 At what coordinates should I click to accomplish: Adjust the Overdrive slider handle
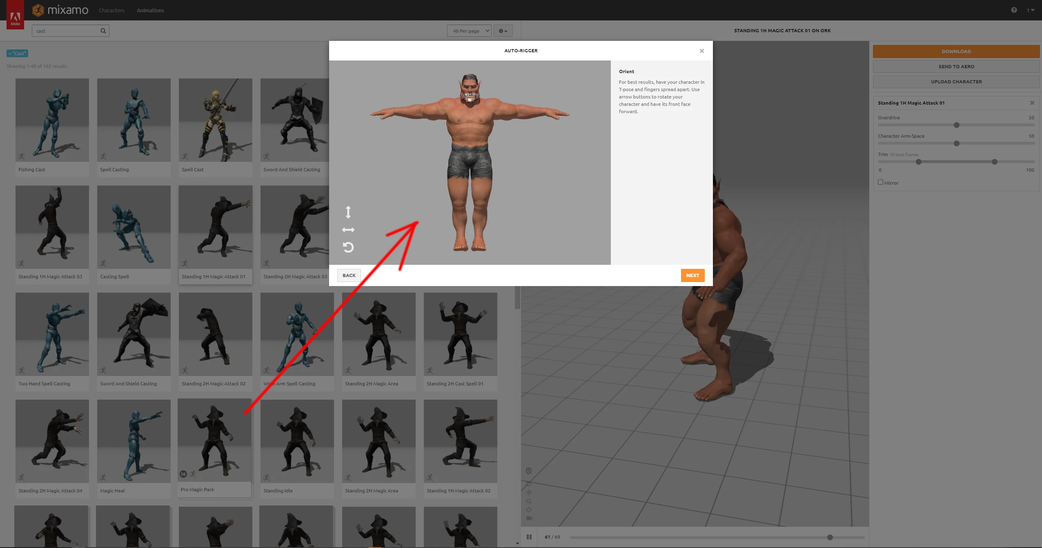coord(956,125)
